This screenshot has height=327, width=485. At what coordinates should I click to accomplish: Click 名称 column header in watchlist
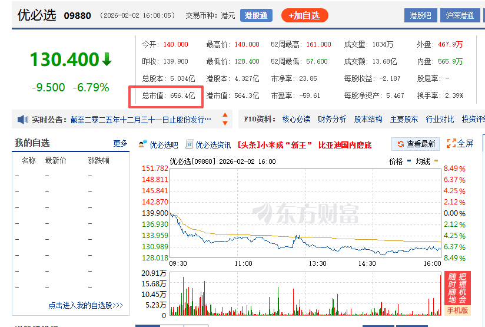coord(28,160)
